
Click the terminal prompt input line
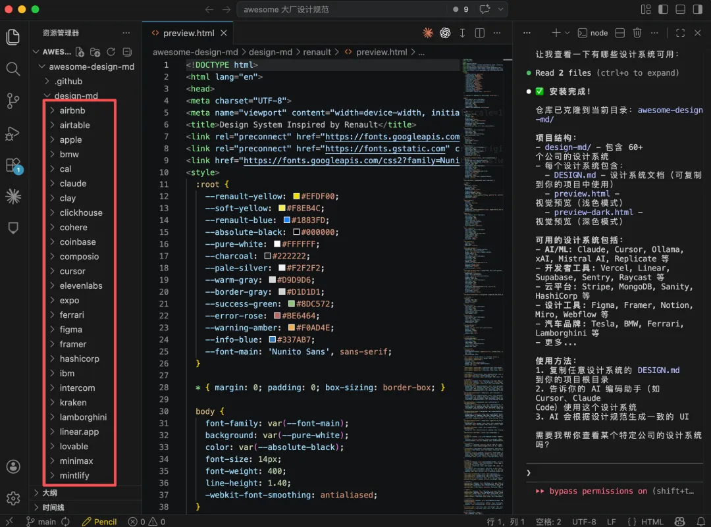614,472
